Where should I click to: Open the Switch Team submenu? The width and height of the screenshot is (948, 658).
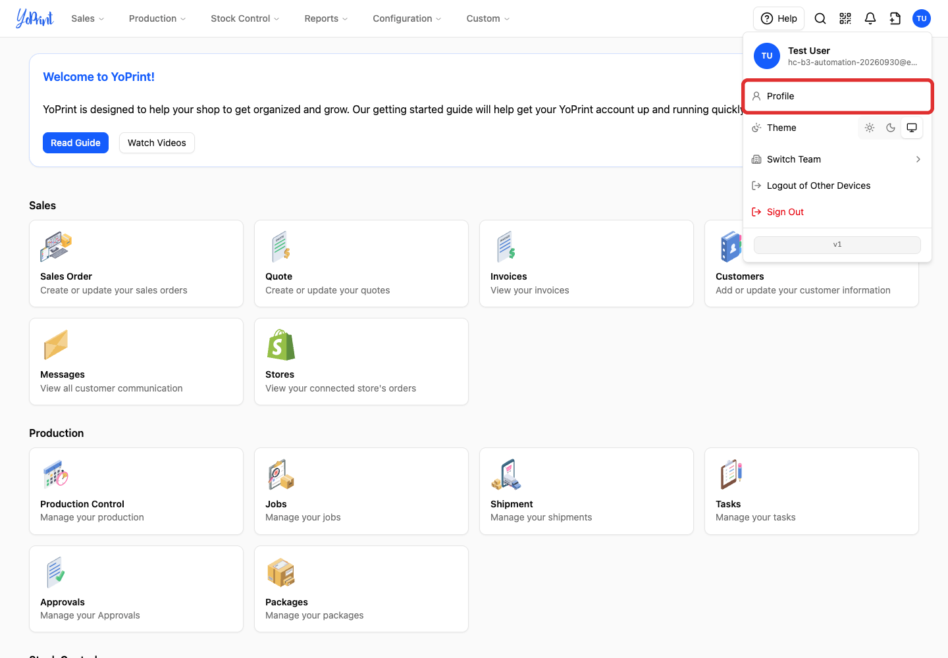click(x=837, y=159)
